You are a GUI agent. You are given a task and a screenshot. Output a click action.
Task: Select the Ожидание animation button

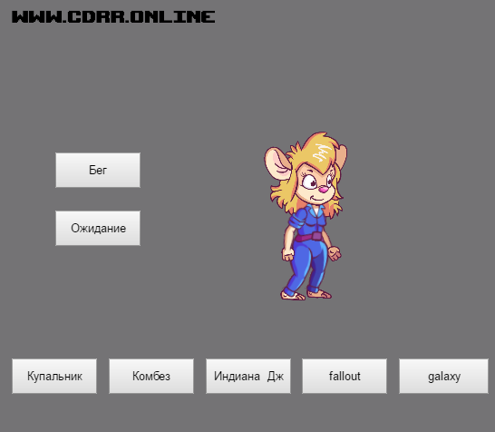point(98,228)
